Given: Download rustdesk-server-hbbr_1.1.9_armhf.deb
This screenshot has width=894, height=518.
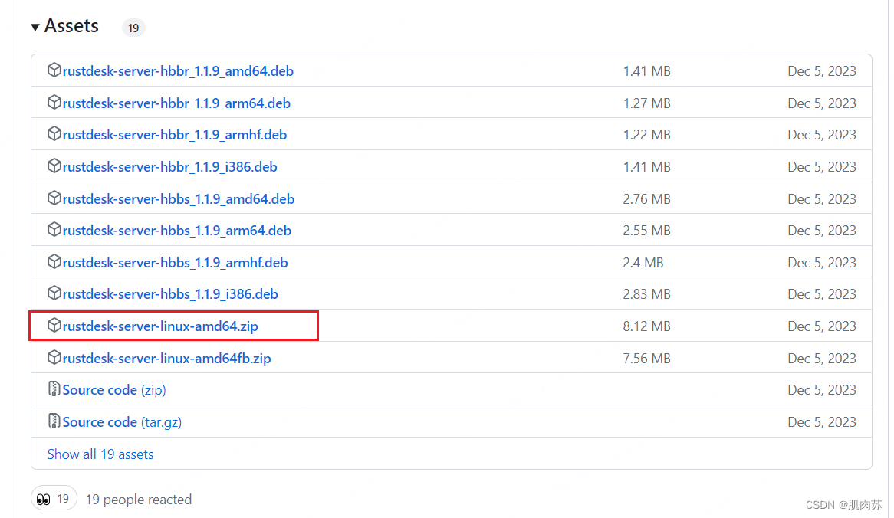Looking at the screenshot, I should click(175, 135).
